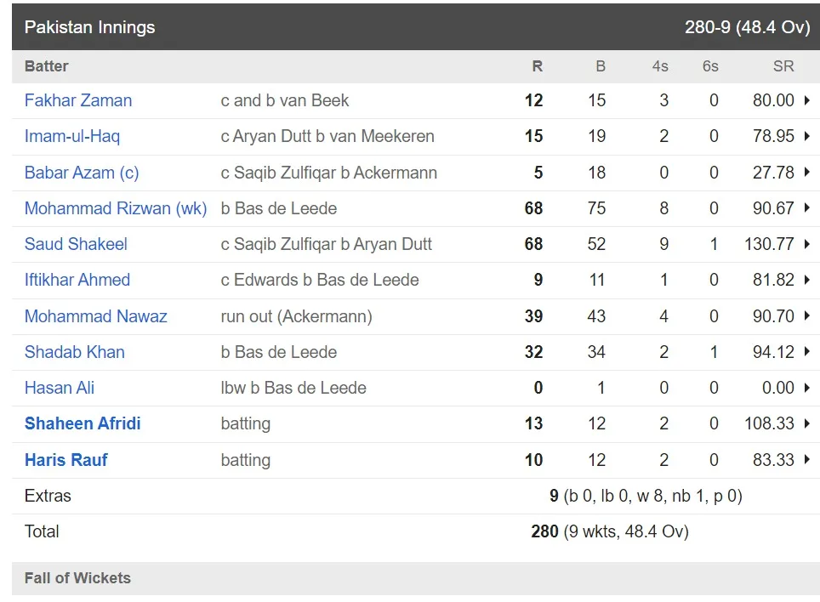Click arrow beside Babar Azam's strike rate
This screenshot has height=602, width=820.
pyautogui.click(x=806, y=173)
